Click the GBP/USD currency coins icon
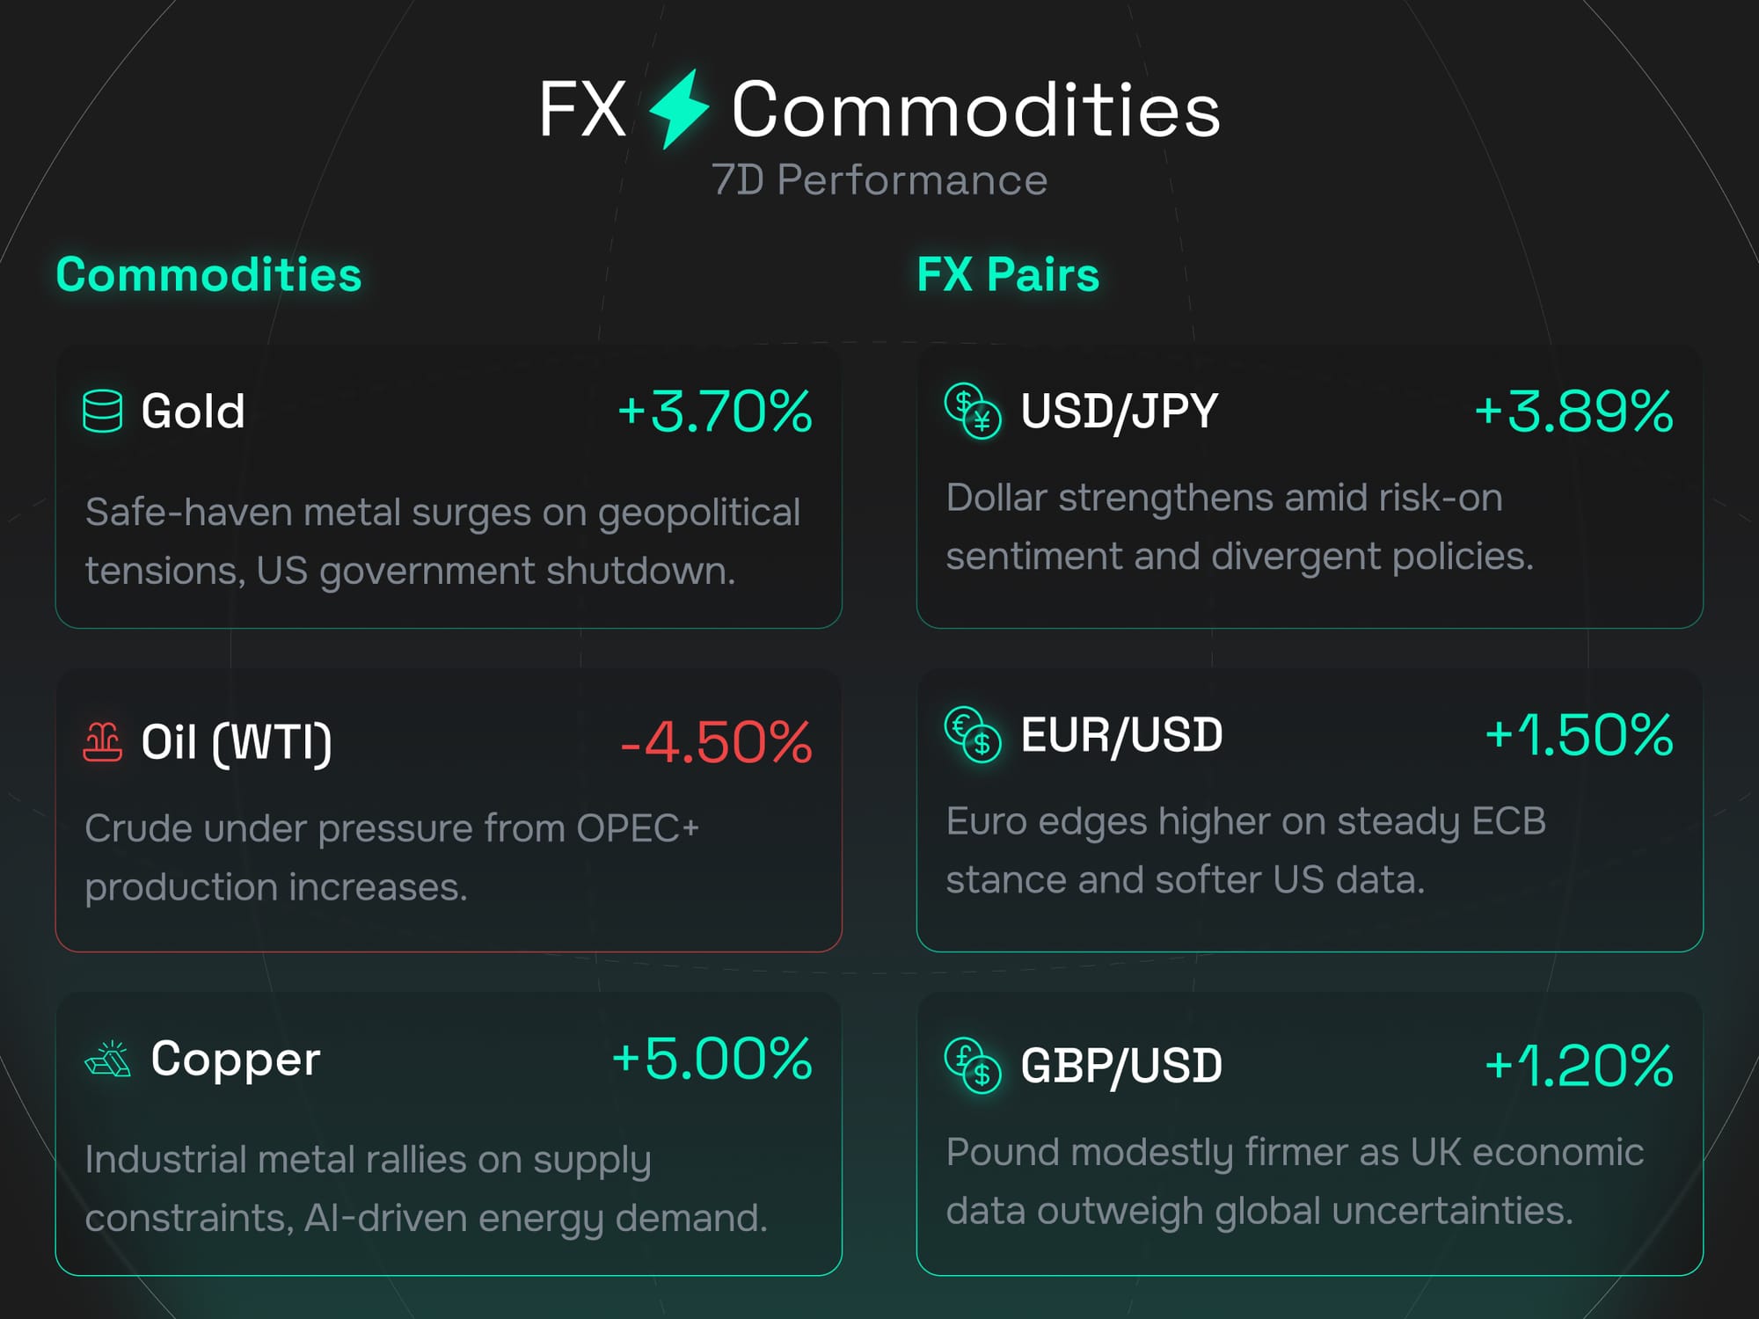1759x1319 pixels. pyautogui.click(x=973, y=1065)
